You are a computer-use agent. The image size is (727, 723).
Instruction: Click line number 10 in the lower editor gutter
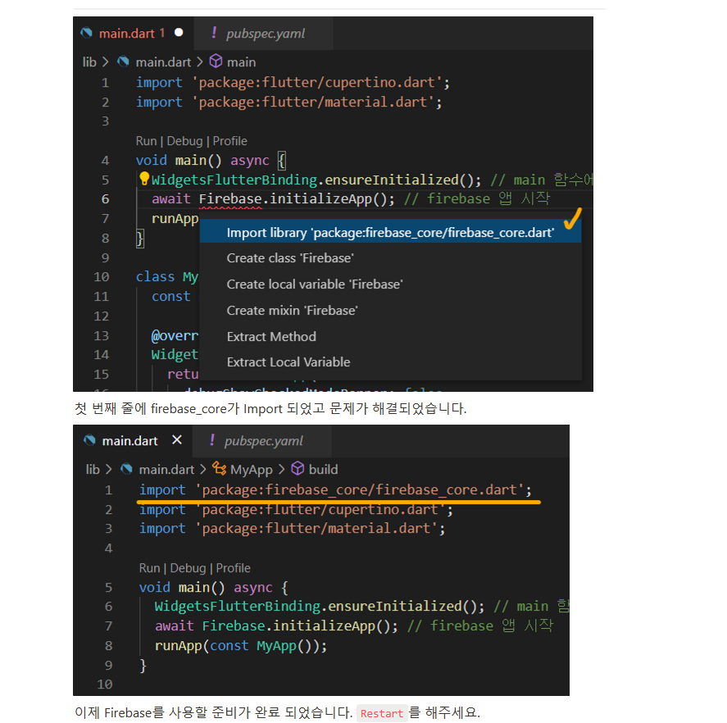105,684
